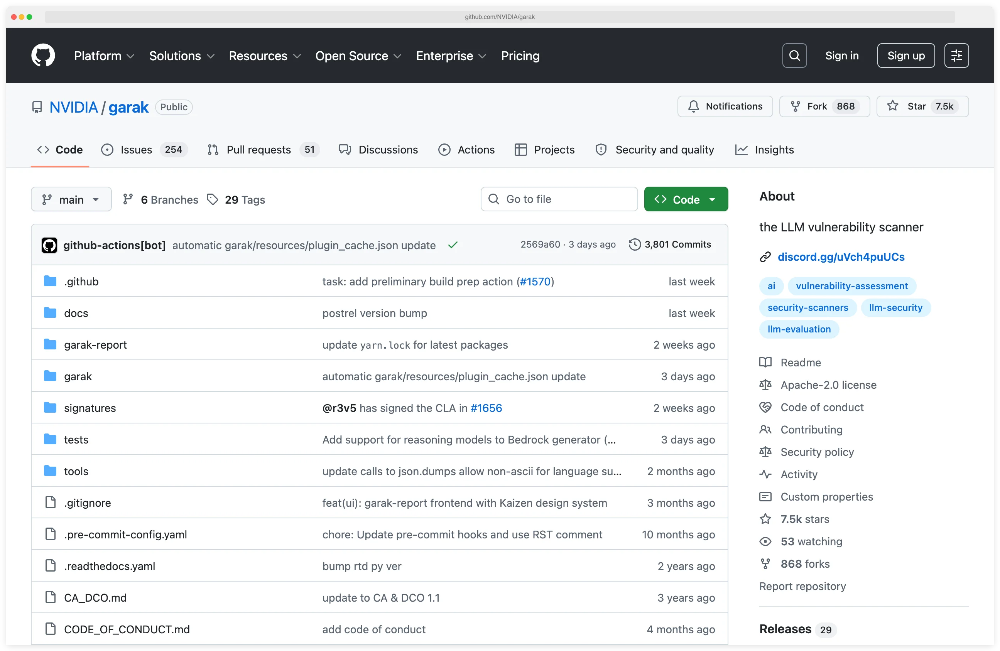
Task: Toggle fork count by clicking Fork 868
Action: [x=824, y=106]
